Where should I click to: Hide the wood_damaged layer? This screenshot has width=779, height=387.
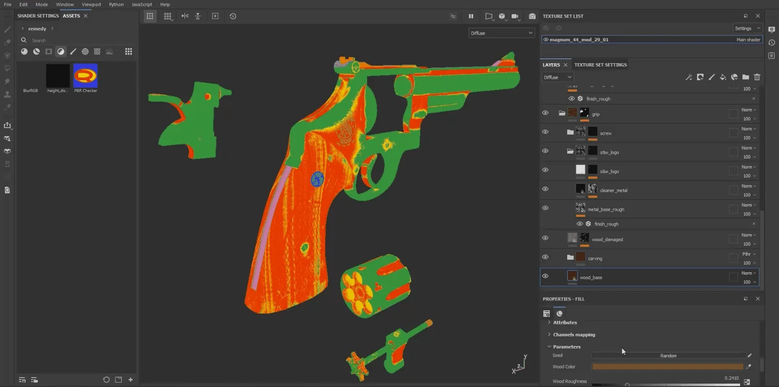point(545,238)
